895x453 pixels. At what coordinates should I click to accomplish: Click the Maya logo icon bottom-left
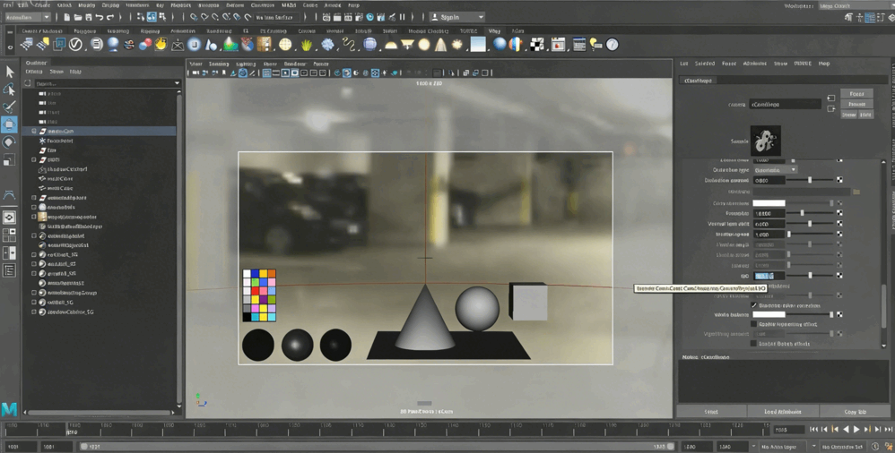click(x=9, y=409)
